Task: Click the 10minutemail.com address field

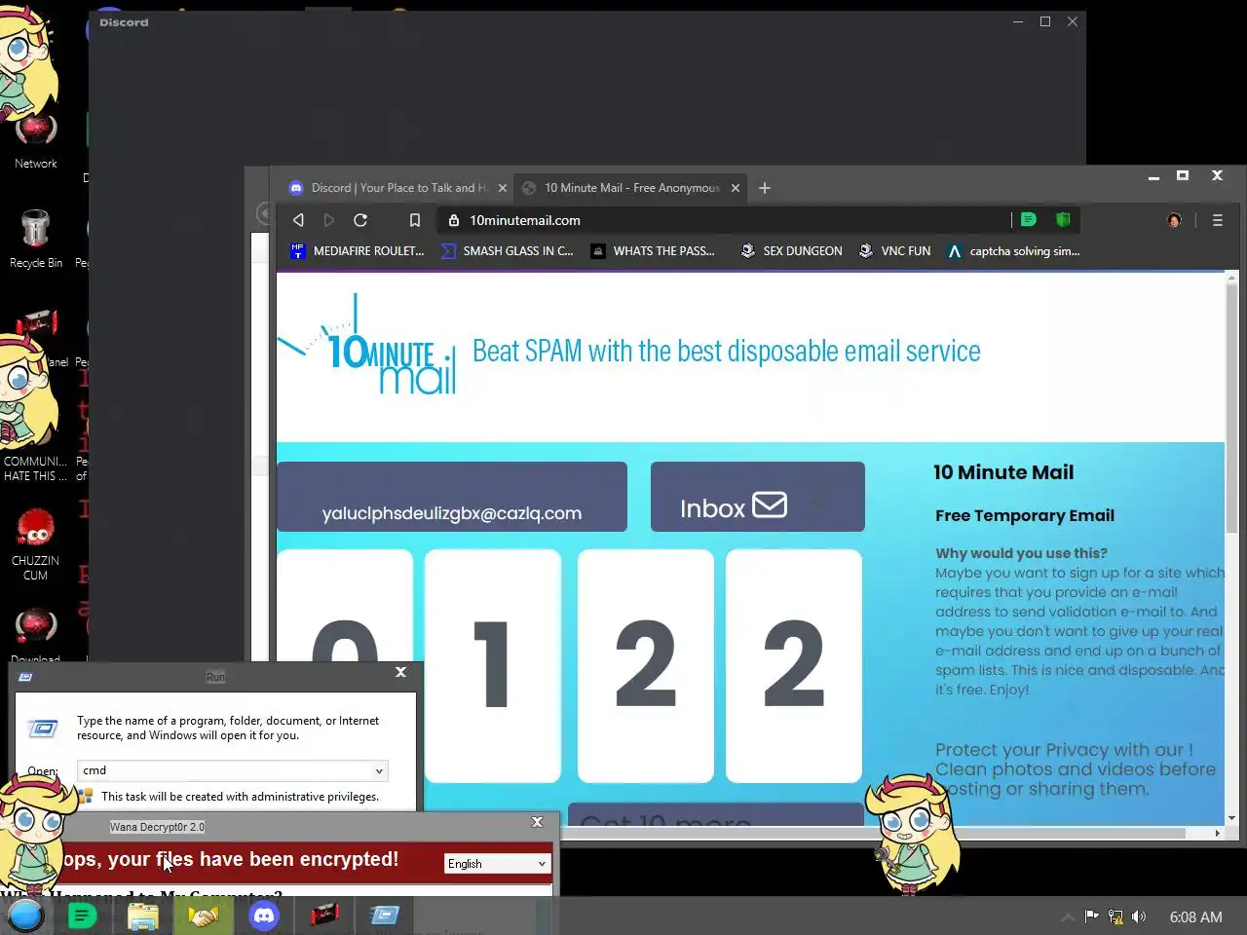Action: (x=721, y=220)
